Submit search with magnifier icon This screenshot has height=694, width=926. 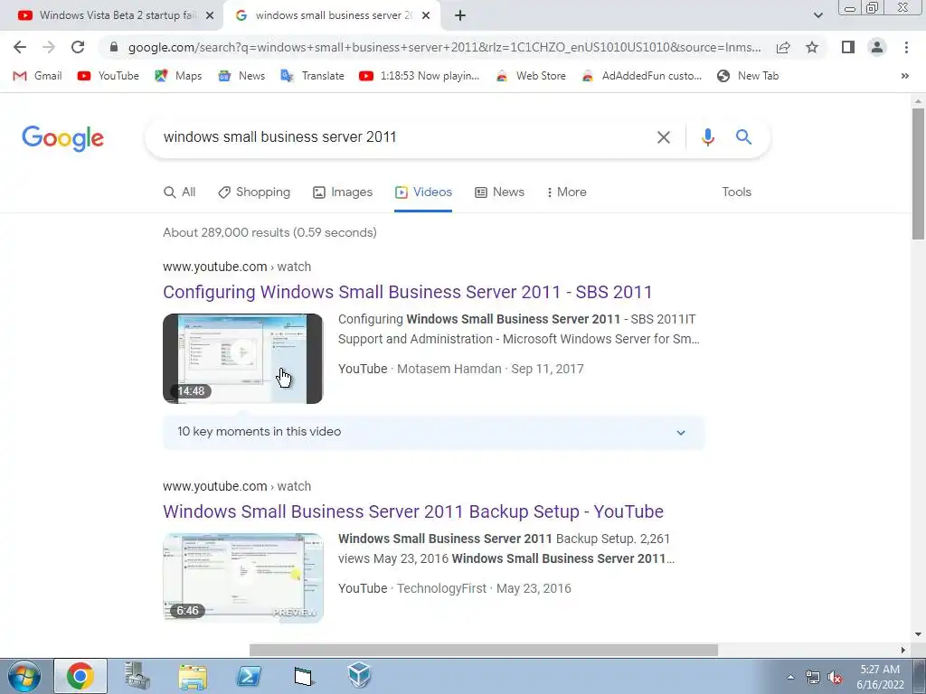coord(743,137)
